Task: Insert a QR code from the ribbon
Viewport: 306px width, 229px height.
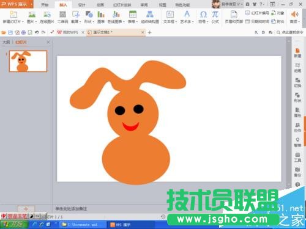Action: (x=62, y=14)
